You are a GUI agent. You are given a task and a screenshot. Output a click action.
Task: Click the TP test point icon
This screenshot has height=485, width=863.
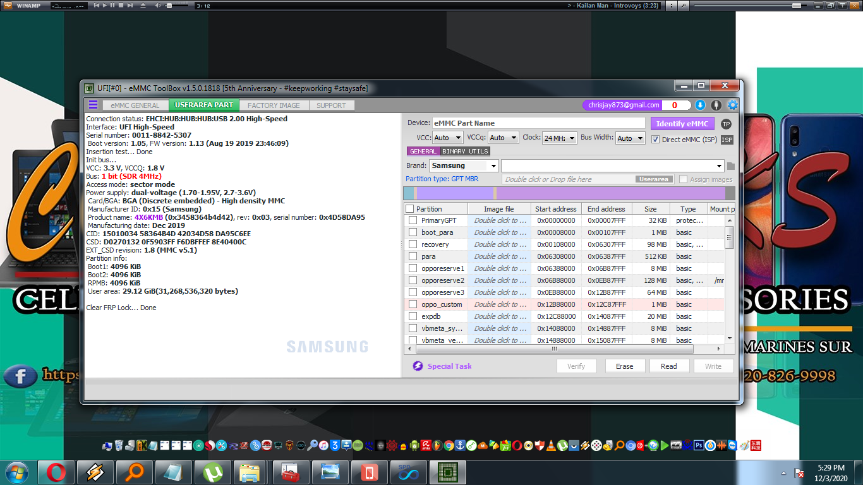click(726, 124)
